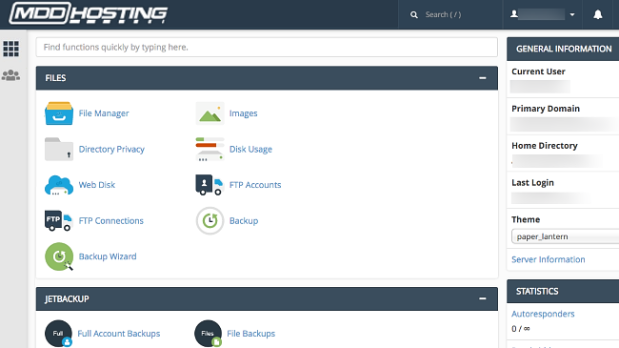619x348 pixels.
Task: Click the GENERAL INFORMATION header
Action: (564, 49)
